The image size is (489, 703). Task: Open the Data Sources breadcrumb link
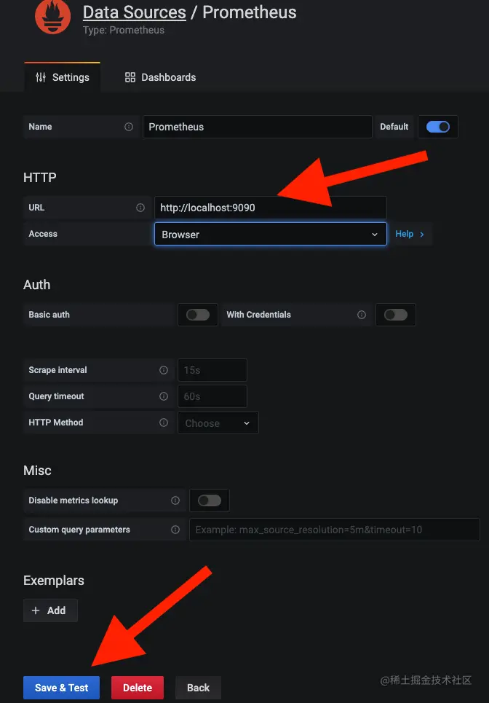pyautogui.click(x=135, y=12)
